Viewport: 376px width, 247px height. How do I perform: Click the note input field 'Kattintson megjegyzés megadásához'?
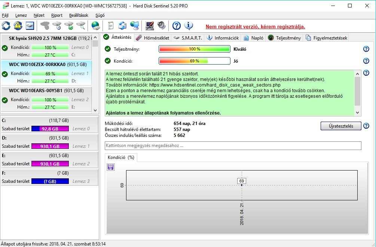point(233,146)
